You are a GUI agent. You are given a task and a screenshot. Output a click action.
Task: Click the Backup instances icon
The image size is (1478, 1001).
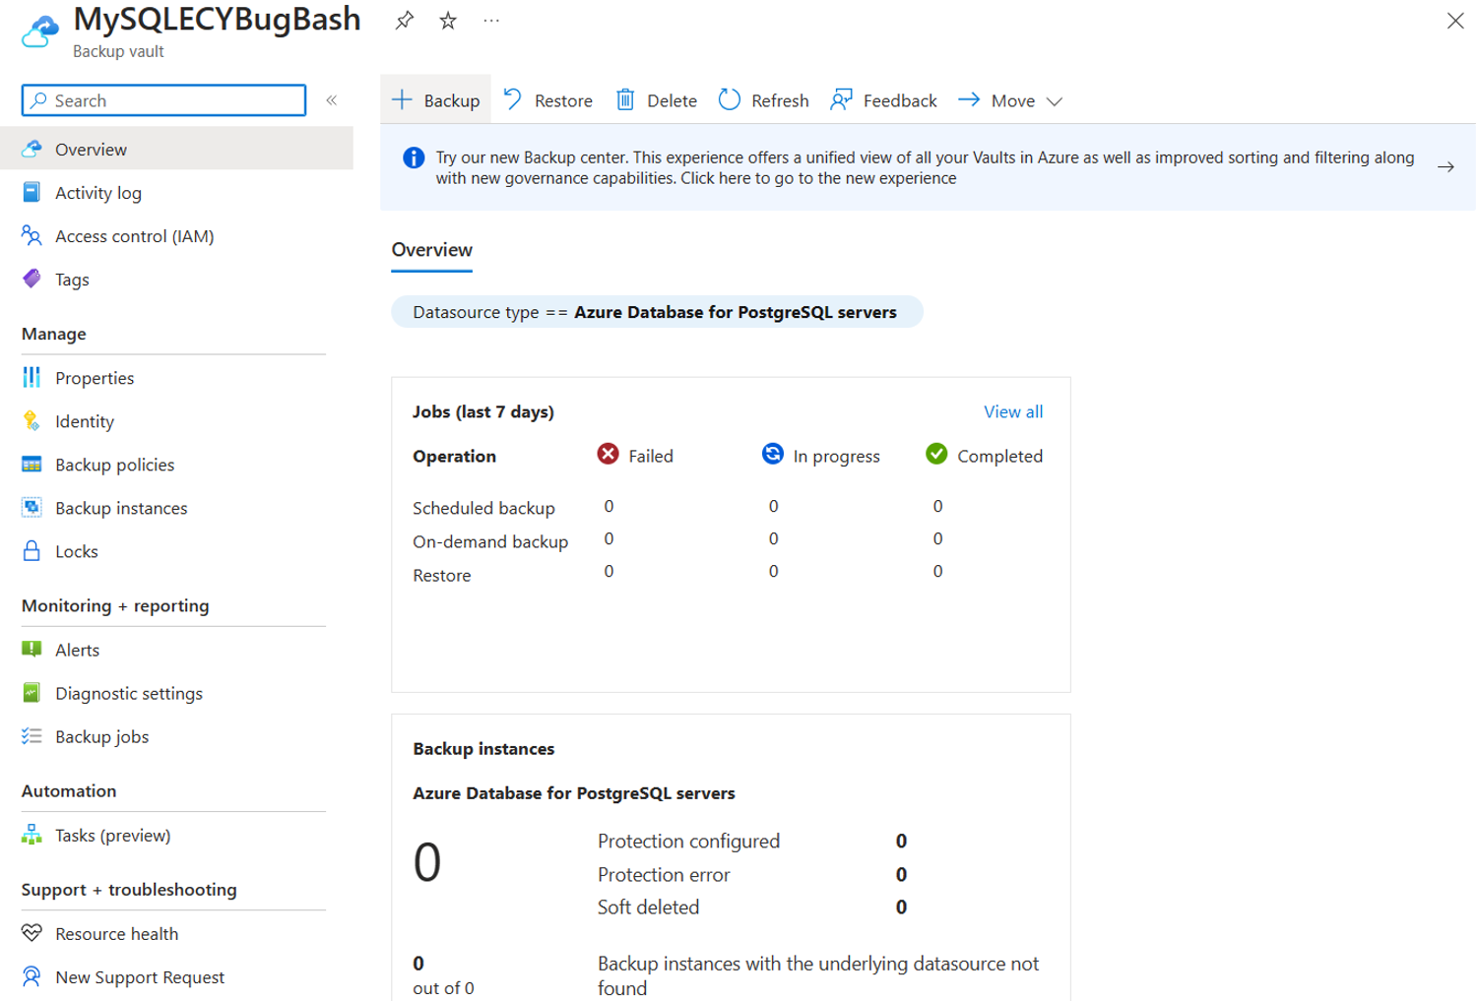[32, 508]
